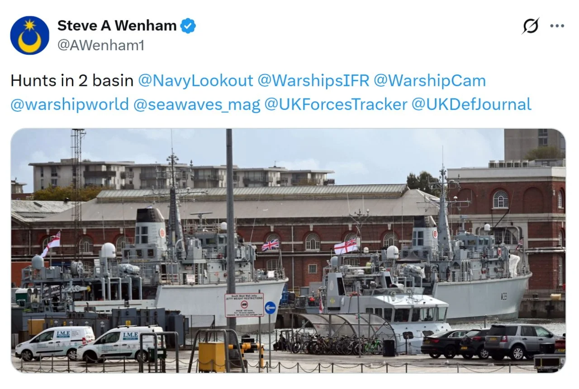Open the three-dot more options menu
Image resolution: width=579 pixels, height=389 pixels.
(x=557, y=26)
